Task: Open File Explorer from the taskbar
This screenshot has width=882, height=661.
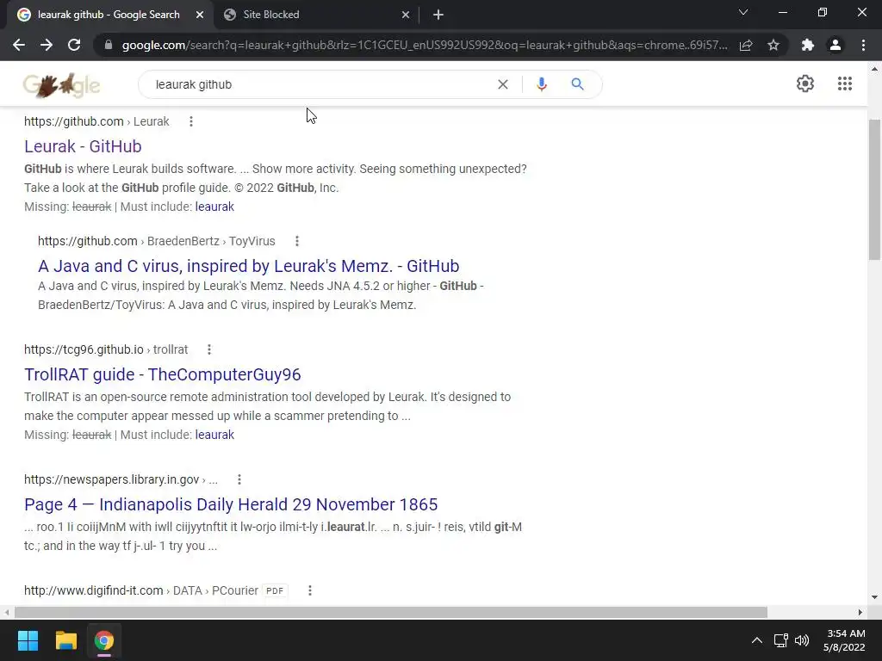Action: coord(65,640)
